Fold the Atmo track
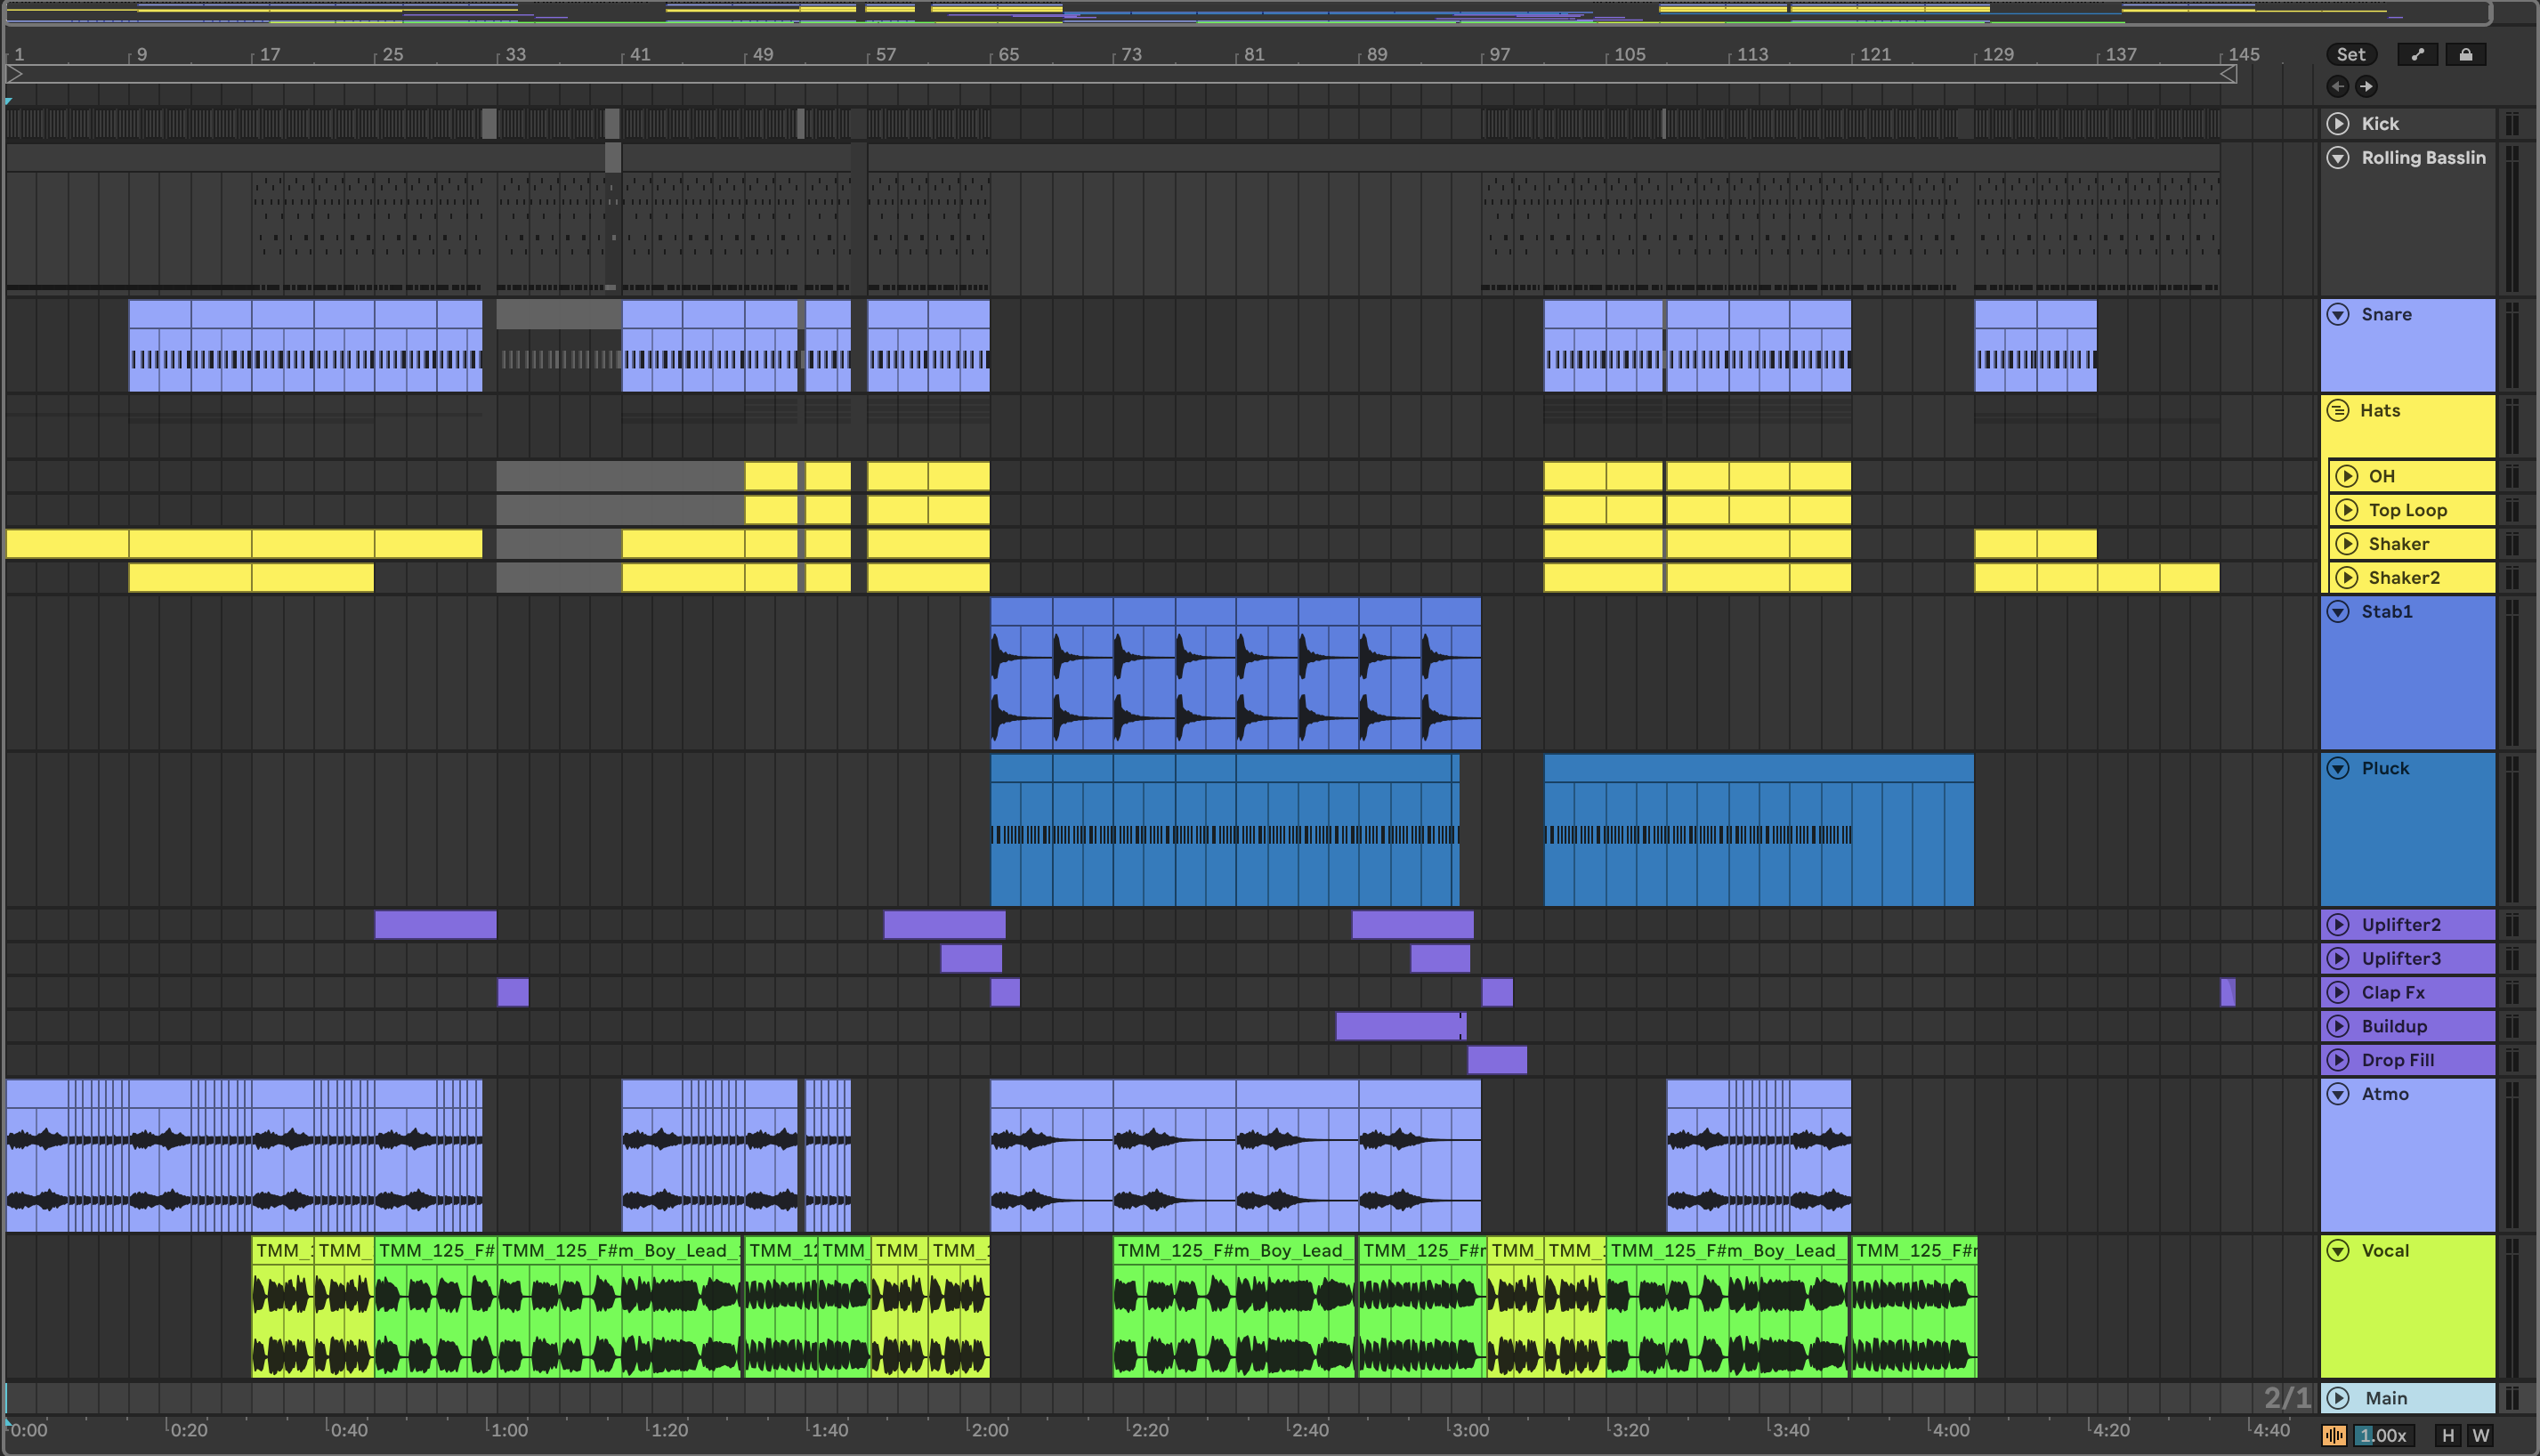The width and height of the screenshot is (2540, 1456). (2337, 1094)
